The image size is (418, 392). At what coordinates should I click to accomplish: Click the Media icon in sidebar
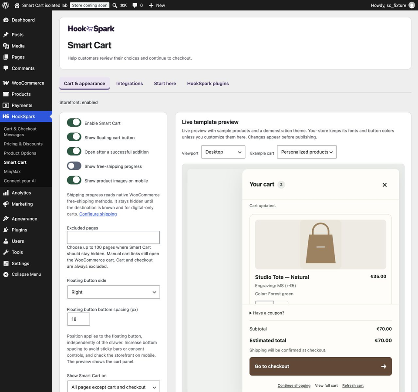coord(6,46)
